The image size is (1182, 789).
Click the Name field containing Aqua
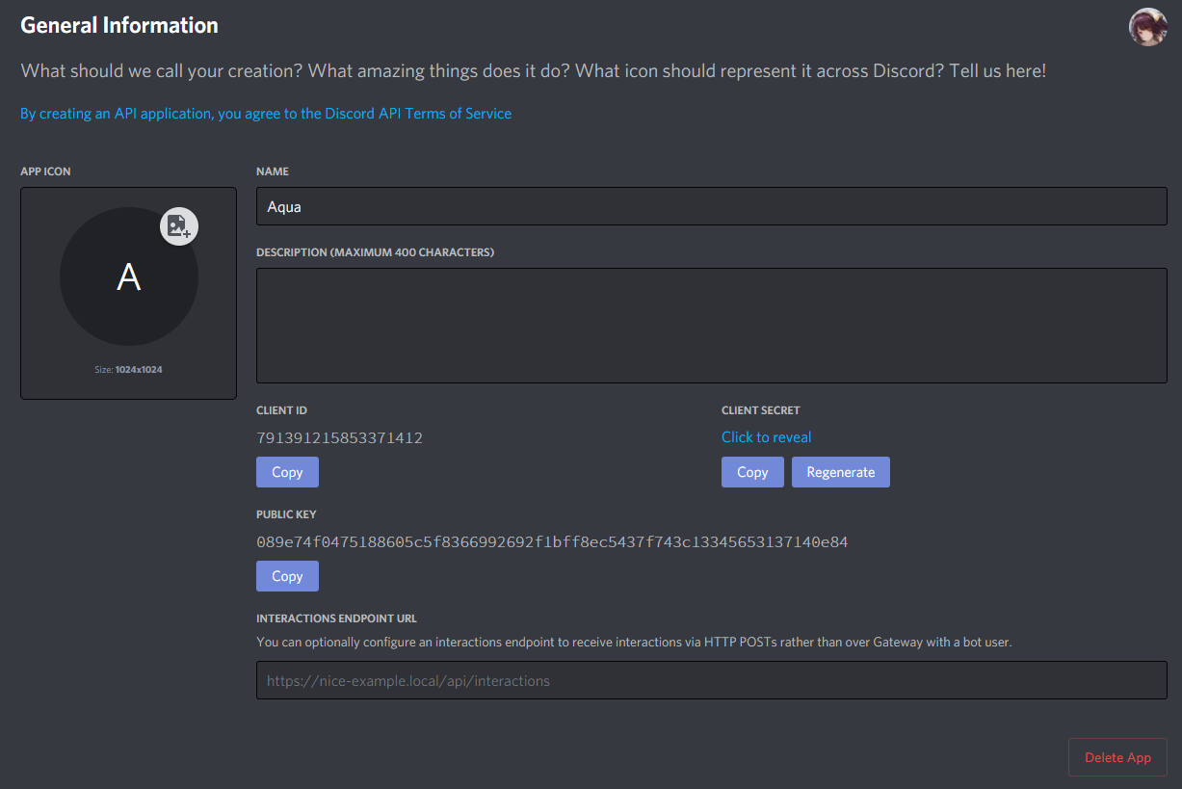click(x=711, y=206)
